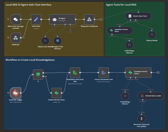Click the 'manual' subtitle under Edit Fields
The height and width of the screenshot is (132, 168).
36,29
